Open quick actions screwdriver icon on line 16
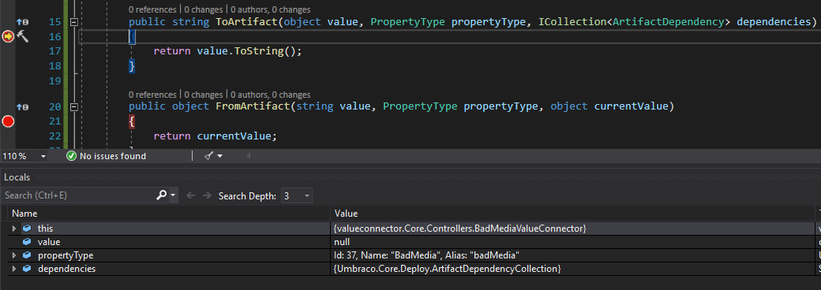The height and width of the screenshot is (290, 821). point(23,36)
